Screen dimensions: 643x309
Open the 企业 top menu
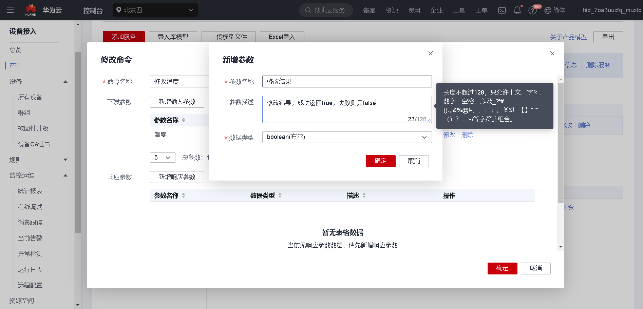[x=437, y=11]
